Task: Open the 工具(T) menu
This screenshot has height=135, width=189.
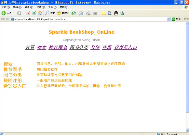Action: click(52, 7)
